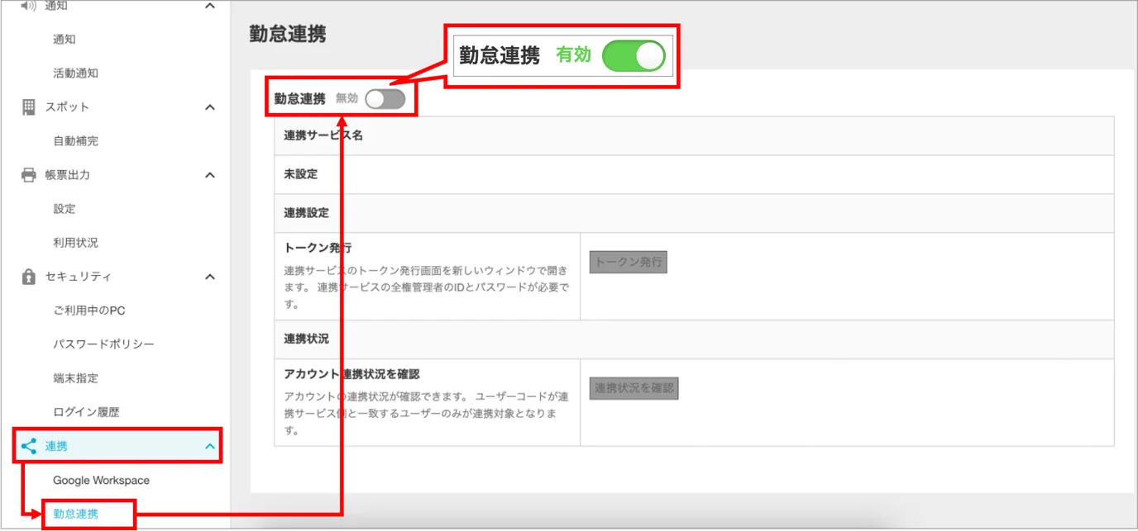Open the 利用状況 menu item
1138x531 pixels.
click(76, 243)
